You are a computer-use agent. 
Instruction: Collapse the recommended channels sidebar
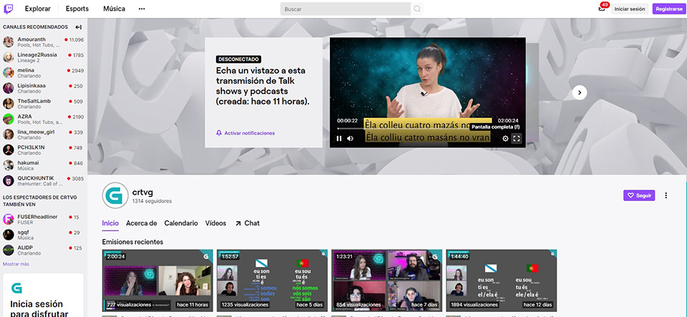pos(79,27)
